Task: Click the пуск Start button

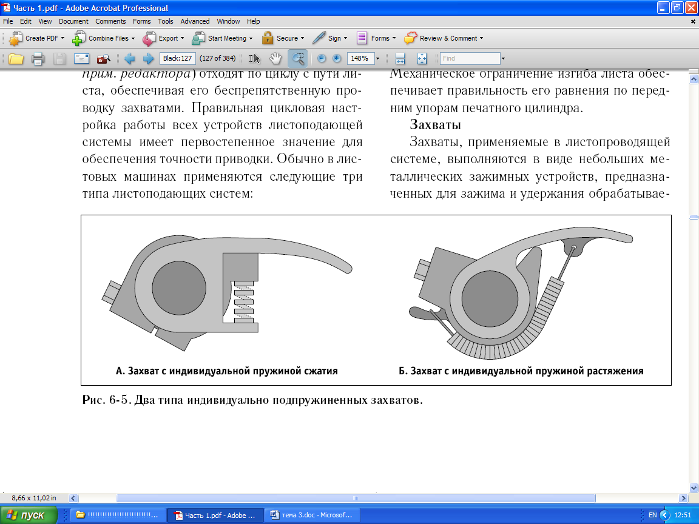Action: pyautogui.click(x=29, y=515)
